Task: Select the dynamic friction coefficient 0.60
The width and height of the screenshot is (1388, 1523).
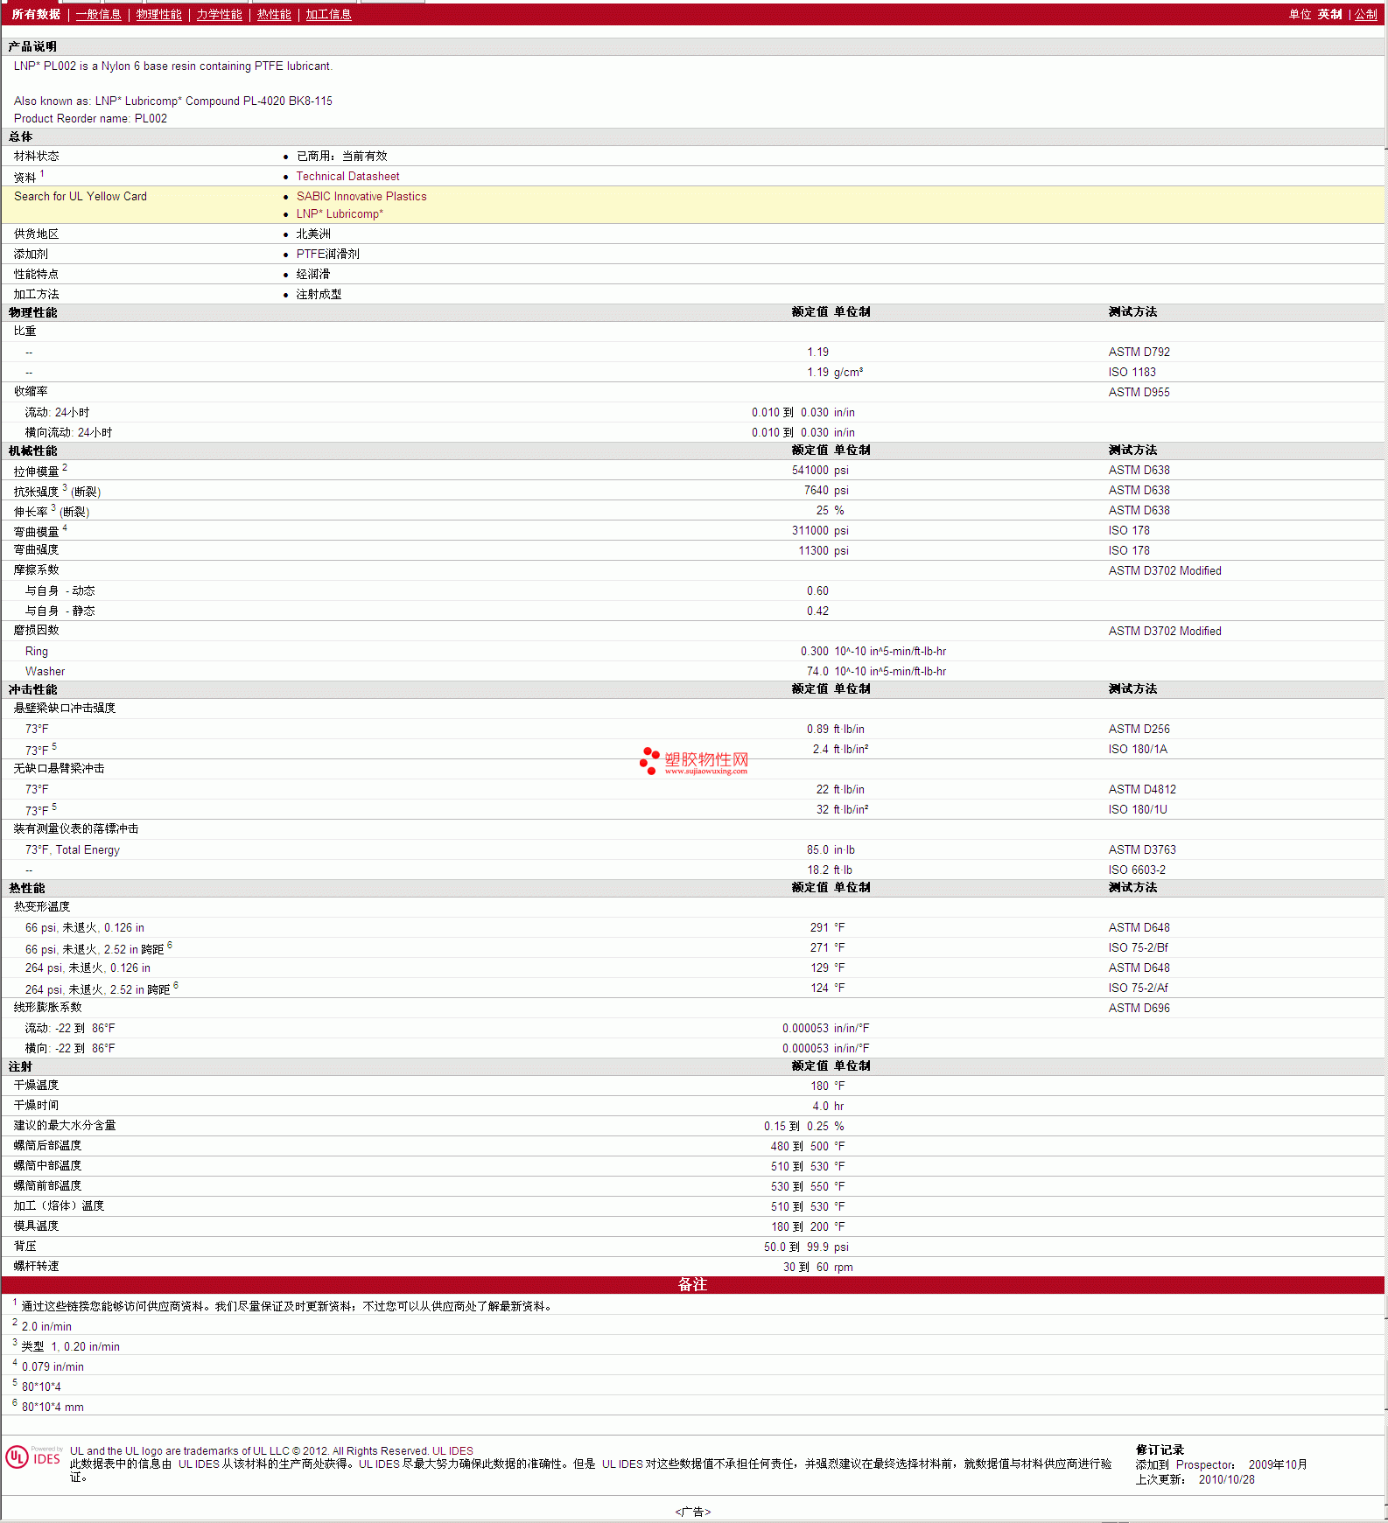Action: (x=817, y=591)
